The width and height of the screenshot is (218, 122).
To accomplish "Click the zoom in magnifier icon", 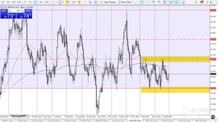I will click(x=154, y=2).
